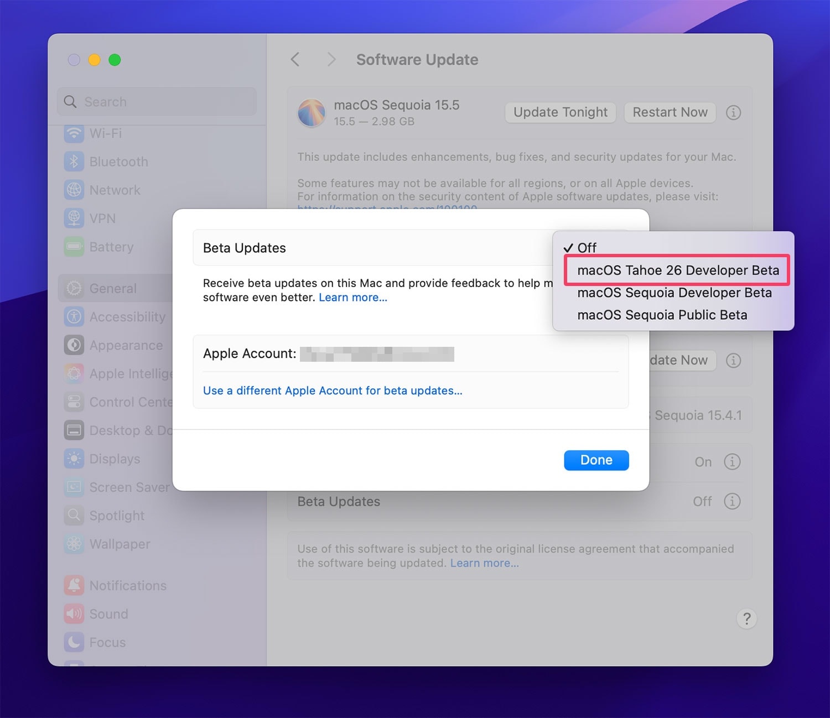The width and height of the screenshot is (830, 718).
Task: Click the Displays icon
Action: coord(74,459)
